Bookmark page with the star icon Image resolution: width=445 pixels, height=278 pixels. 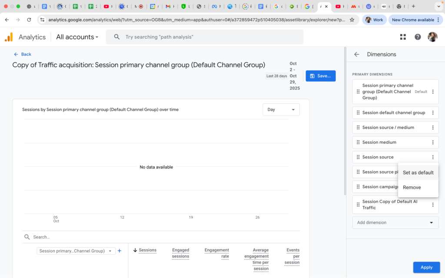coord(352,20)
